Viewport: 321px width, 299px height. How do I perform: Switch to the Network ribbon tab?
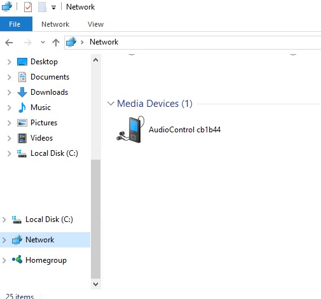tap(55, 24)
